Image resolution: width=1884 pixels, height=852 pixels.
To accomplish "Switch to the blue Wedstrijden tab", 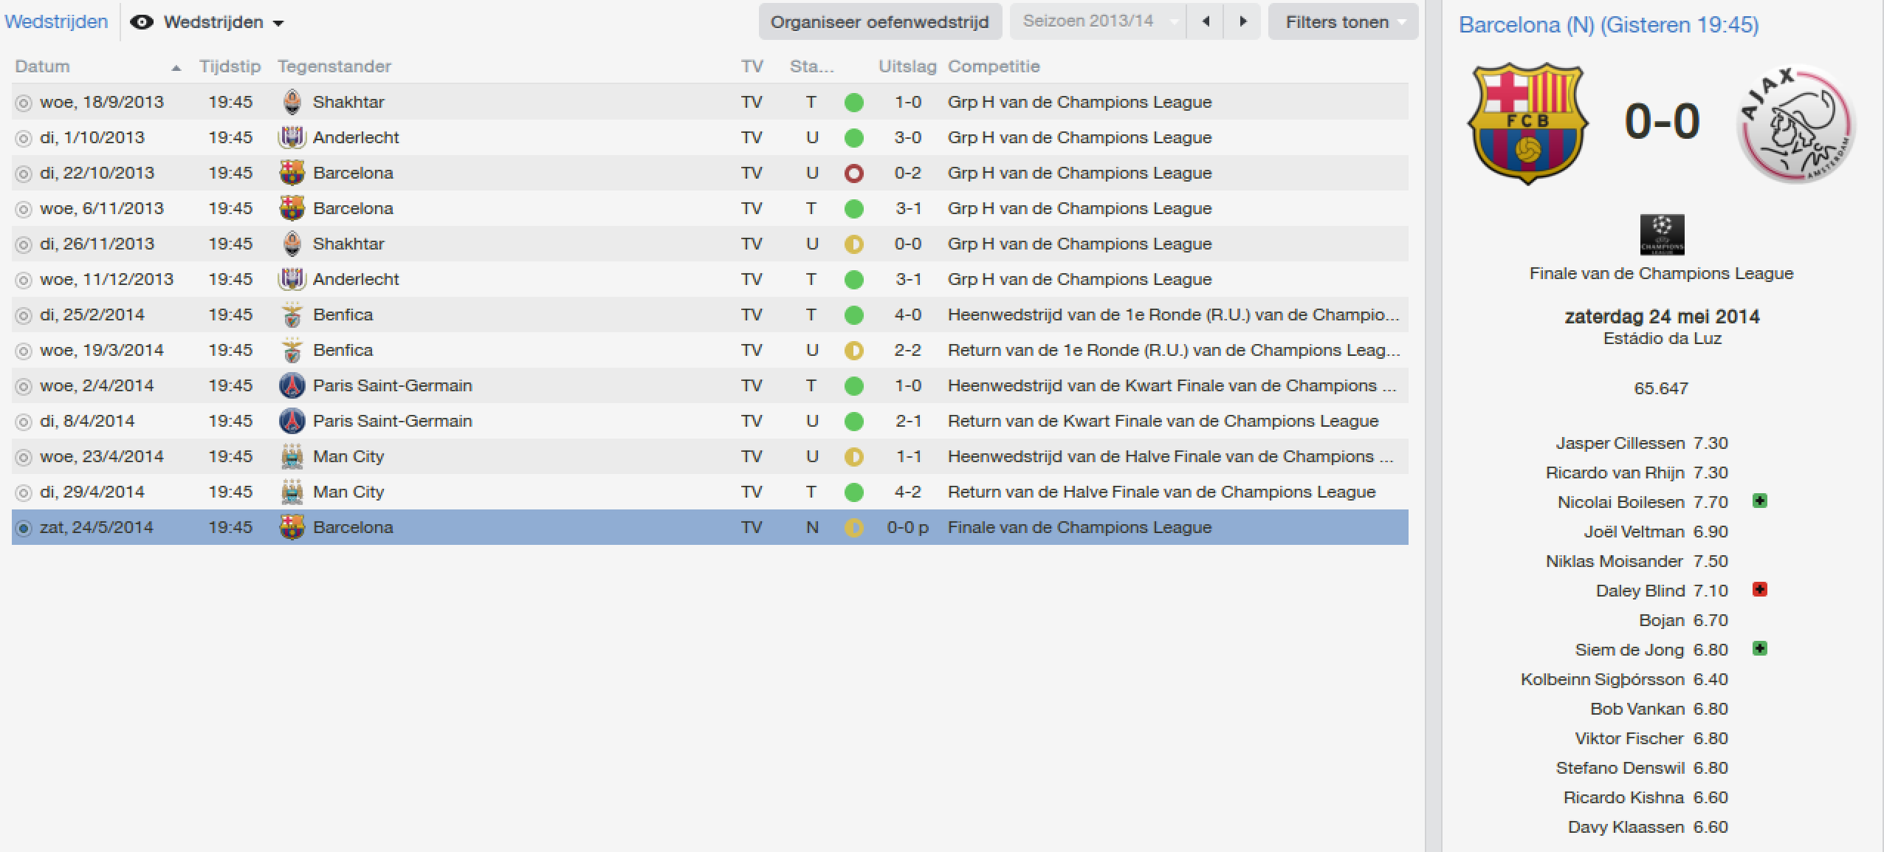I will pos(56,21).
